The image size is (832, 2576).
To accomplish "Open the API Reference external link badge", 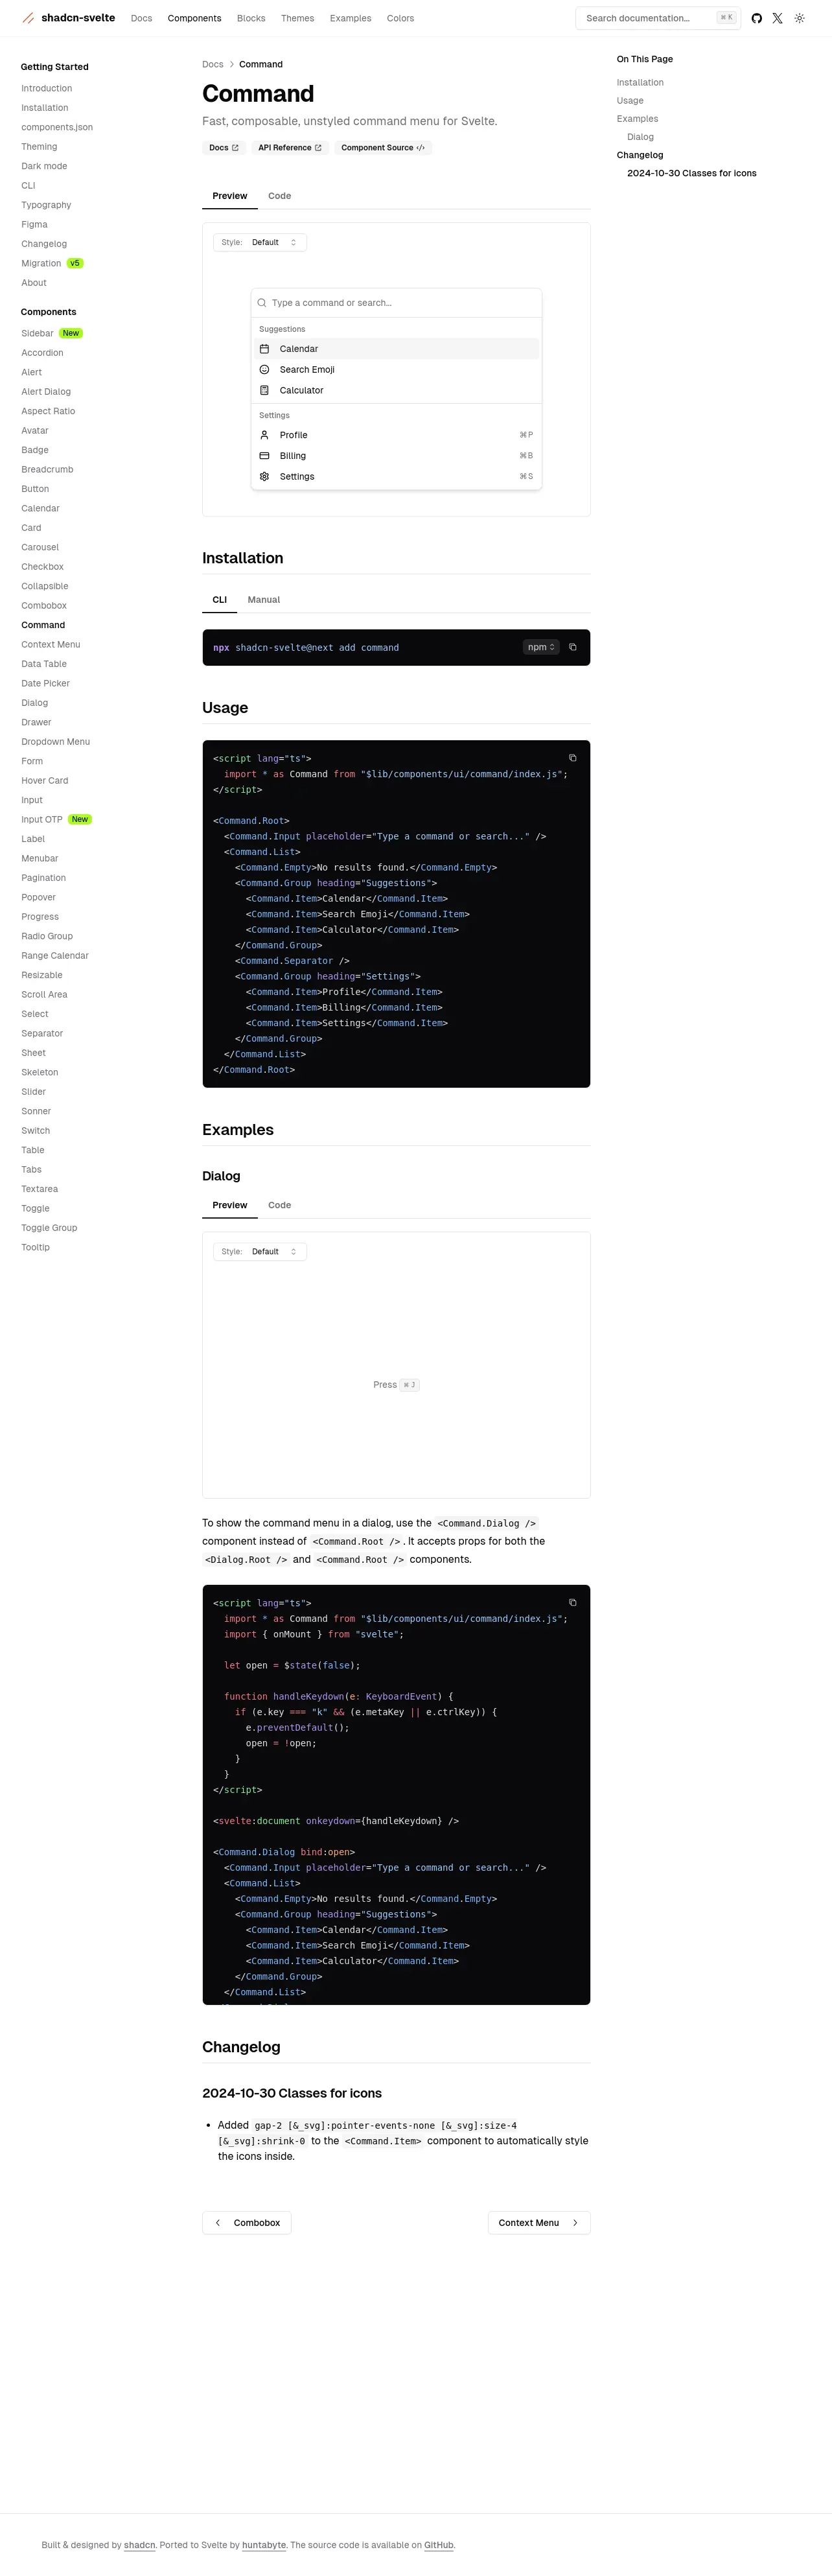I will [290, 148].
